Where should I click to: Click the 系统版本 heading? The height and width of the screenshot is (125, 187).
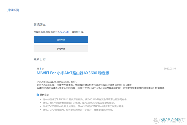click(x=40, y=25)
